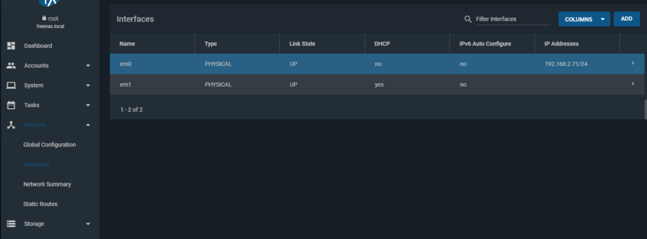Click the search magnifier icon
The height and width of the screenshot is (239, 647).
coord(468,19)
